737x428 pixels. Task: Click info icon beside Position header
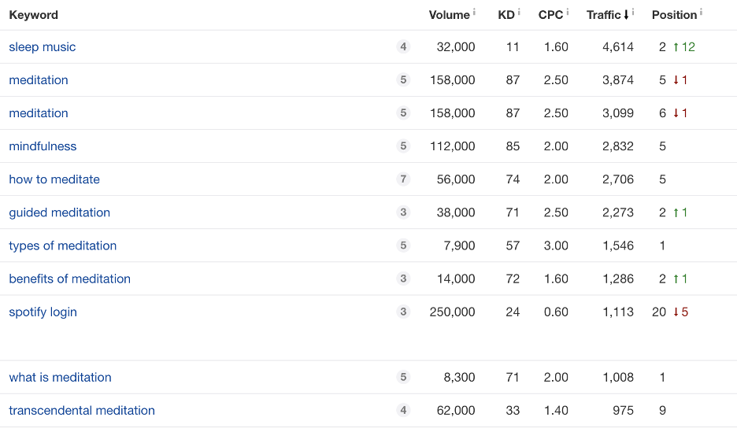[x=701, y=13]
